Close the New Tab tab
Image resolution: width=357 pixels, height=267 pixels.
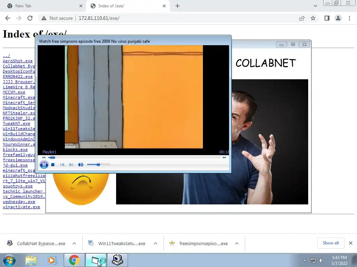click(x=81, y=6)
